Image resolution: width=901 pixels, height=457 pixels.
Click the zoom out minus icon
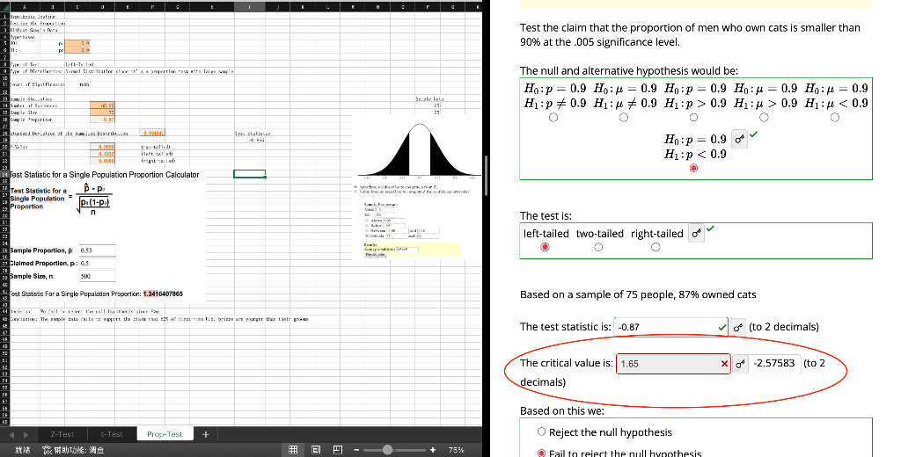coord(356,450)
